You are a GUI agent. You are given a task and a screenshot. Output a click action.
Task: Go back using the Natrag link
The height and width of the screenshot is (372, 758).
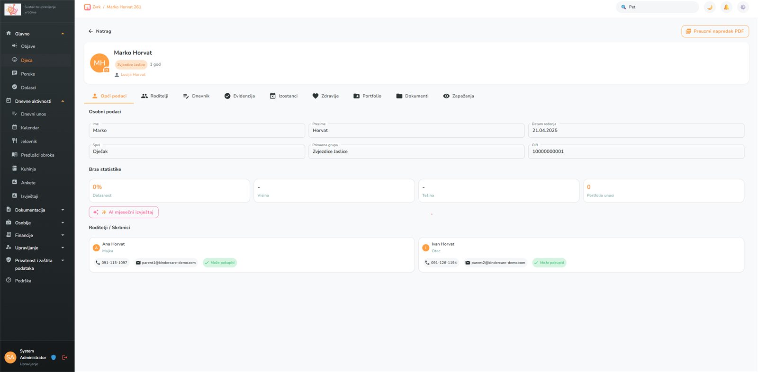click(x=100, y=31)
